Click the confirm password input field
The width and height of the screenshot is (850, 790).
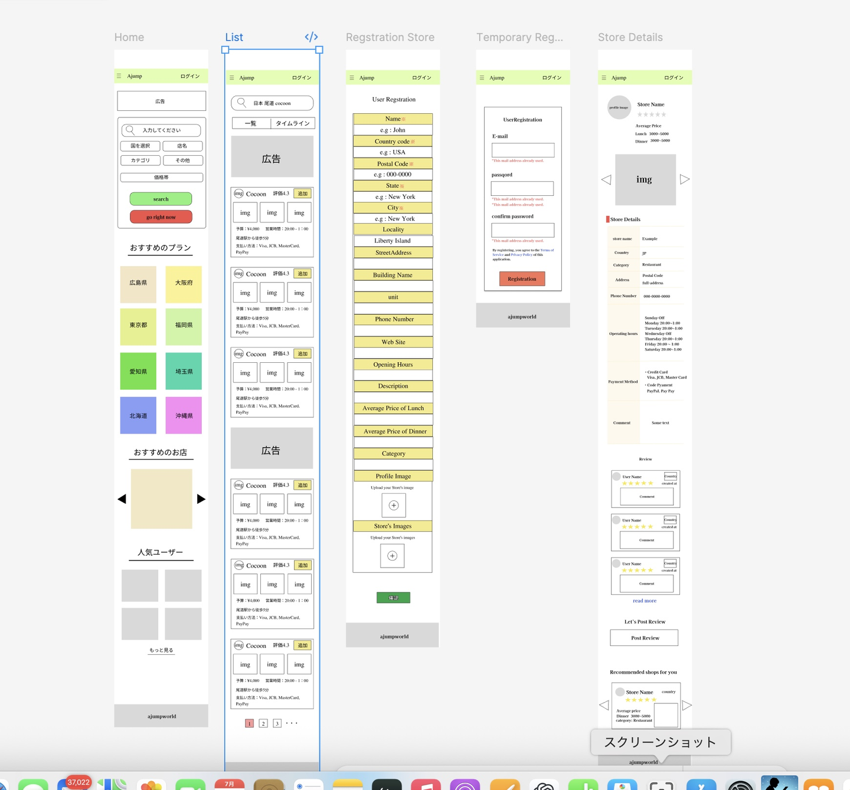click(523, 230)
